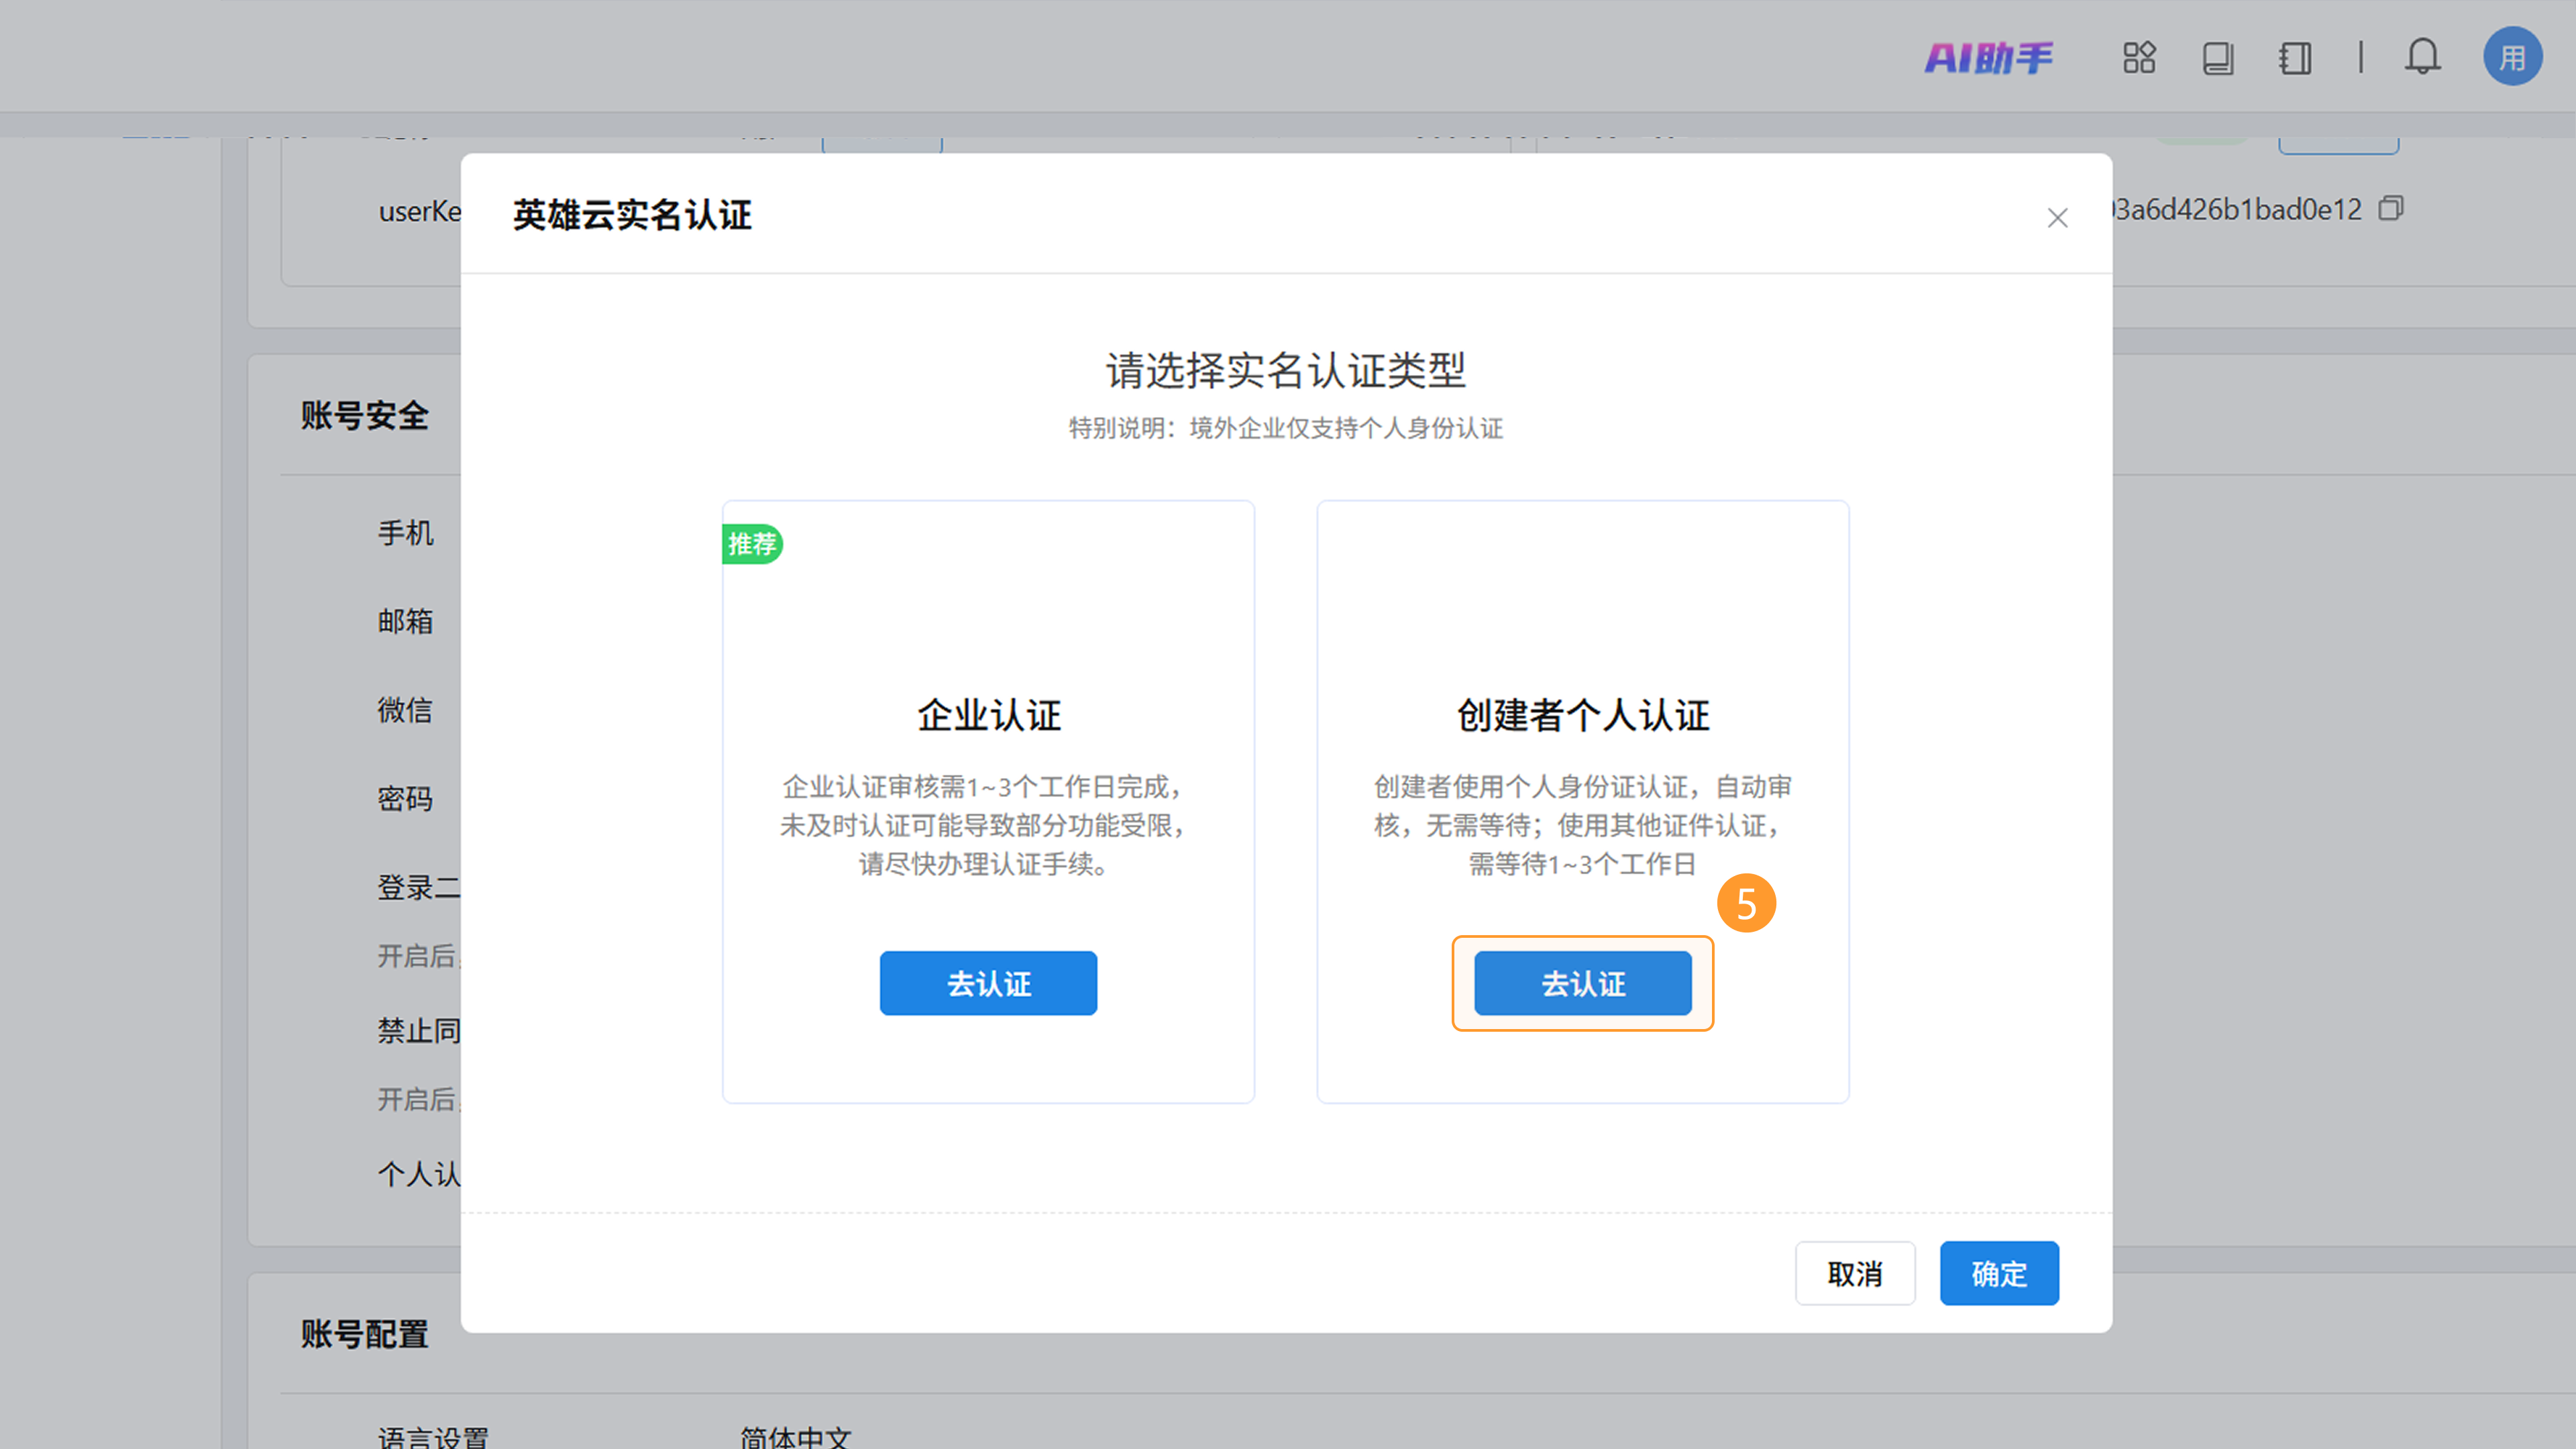The image size is (2576, 1449).
Task: Click the book documentation icon
Action: [2217, 58]
